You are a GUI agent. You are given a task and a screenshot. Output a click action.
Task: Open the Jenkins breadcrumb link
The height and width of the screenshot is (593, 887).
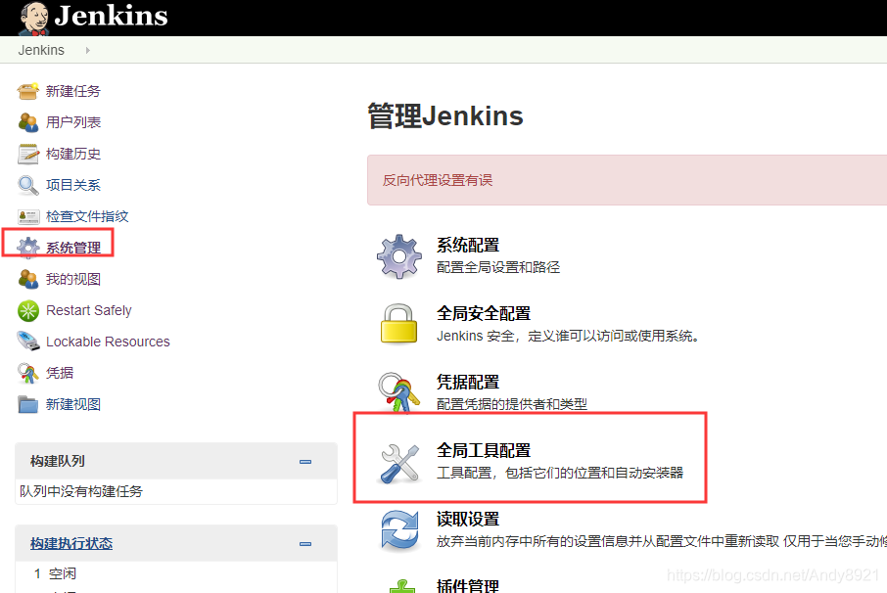41,50
